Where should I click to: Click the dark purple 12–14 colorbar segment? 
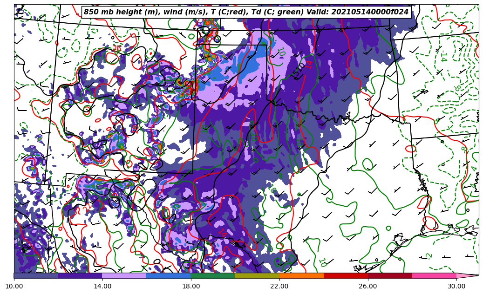click(80, 275)
